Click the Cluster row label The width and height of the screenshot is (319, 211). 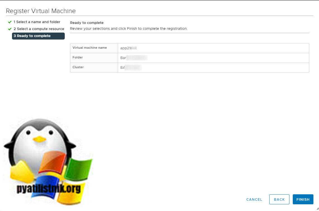coord(78,67)
